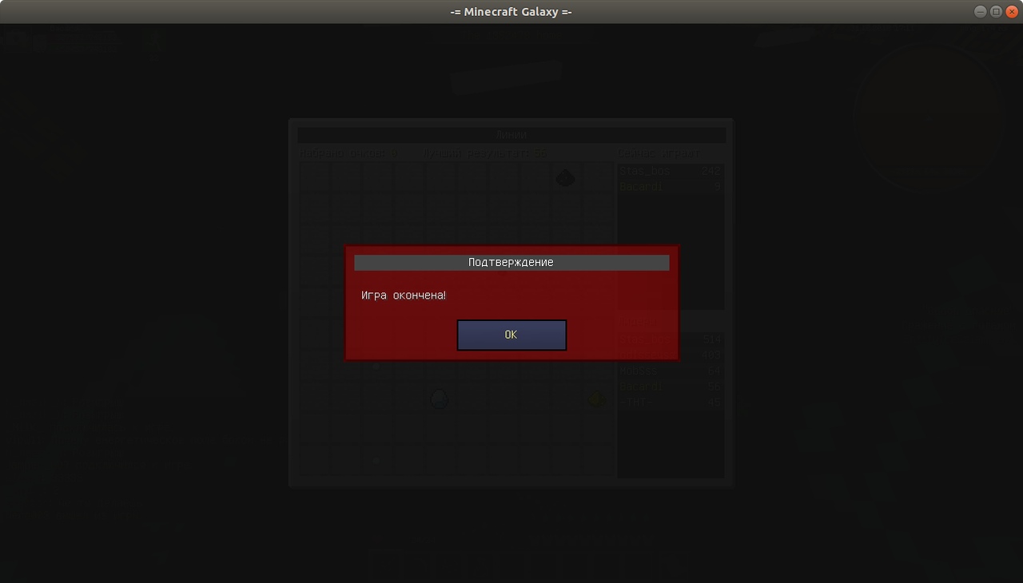Viewport: 1023px width, 583px height.
Task: Maximize the Minecraft Galaxy window
Action: pyautogui.click(x=996, y=11)
